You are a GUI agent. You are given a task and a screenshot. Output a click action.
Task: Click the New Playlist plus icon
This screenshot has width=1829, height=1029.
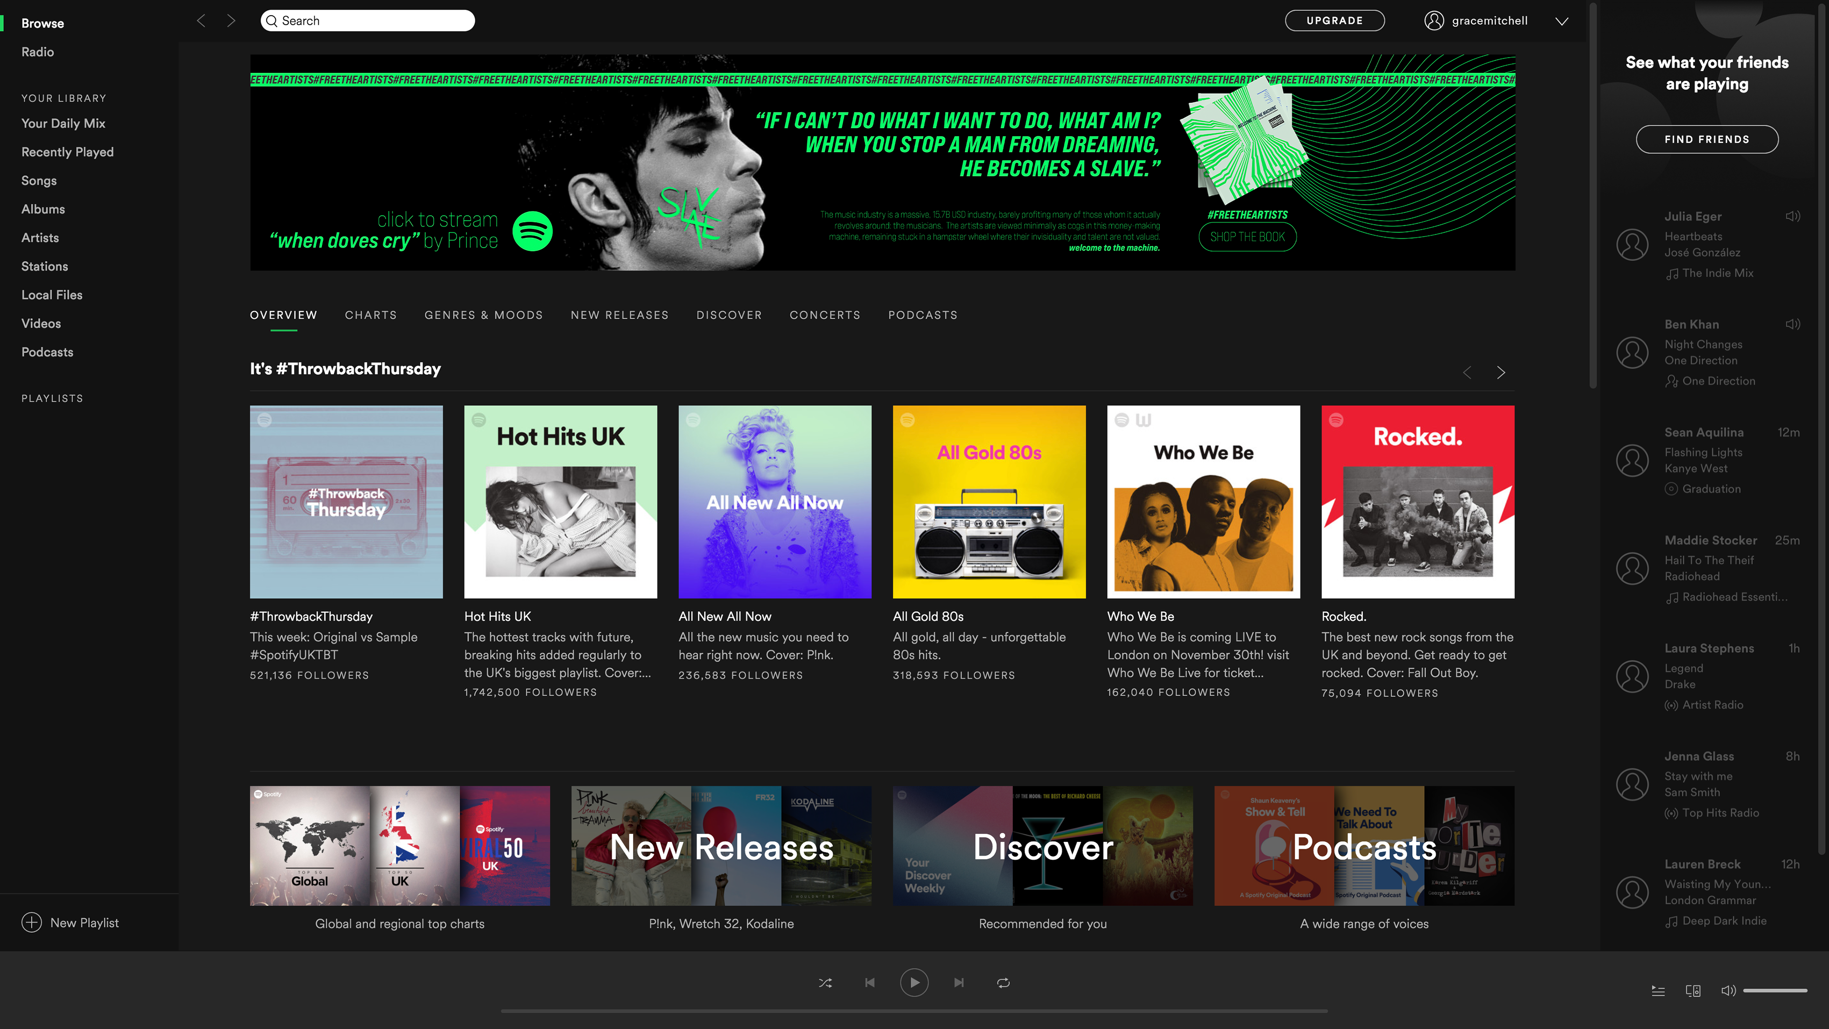tap(31, 922)
